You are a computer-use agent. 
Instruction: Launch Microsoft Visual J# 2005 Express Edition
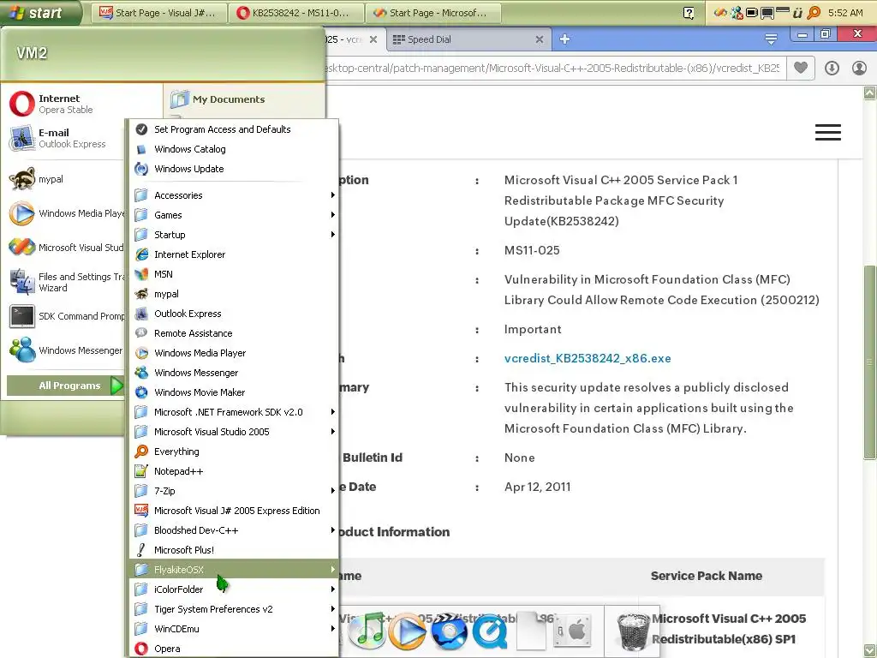(234, 511)
